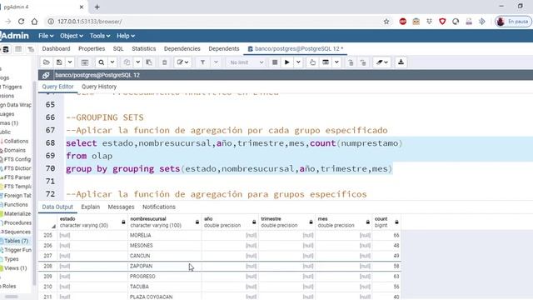Open the Object menu
This screenshot has width=533, height=300.
point(72,36)
